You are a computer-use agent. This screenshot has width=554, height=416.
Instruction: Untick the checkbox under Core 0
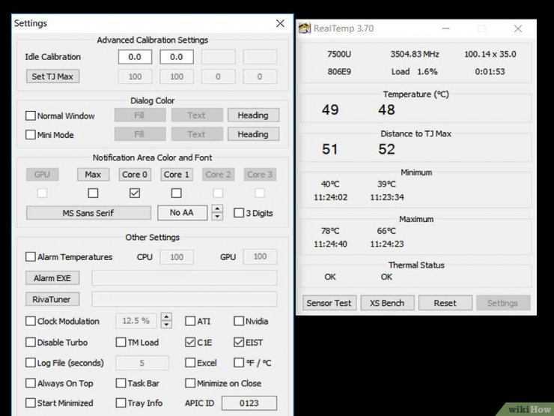[135, 193]
